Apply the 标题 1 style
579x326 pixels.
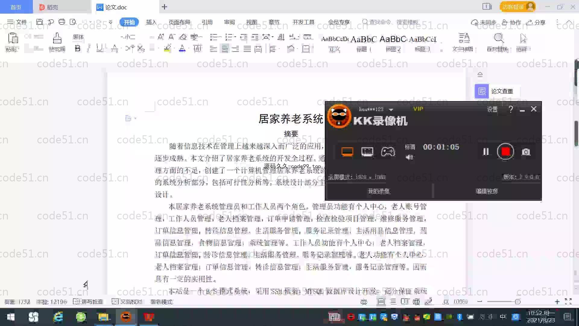(x=363, y=43)
